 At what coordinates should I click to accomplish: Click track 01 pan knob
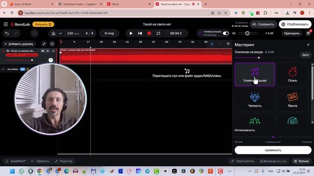51,60
